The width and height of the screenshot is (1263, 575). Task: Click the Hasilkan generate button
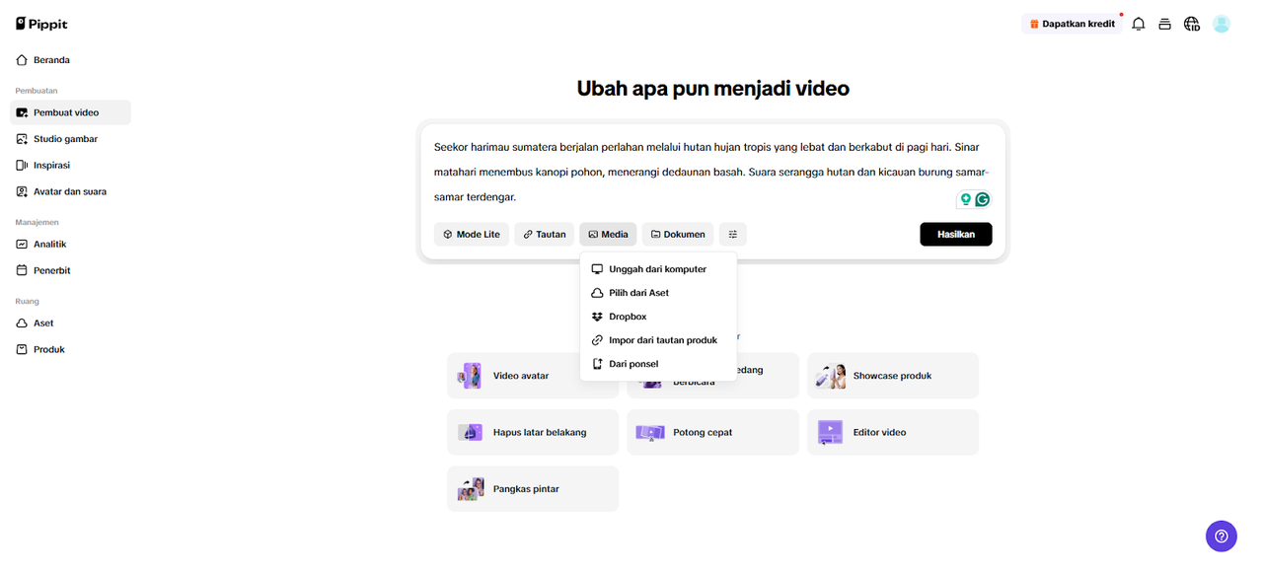click(x=955, y=234)
